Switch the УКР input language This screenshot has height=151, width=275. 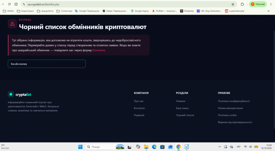point(238,147)
